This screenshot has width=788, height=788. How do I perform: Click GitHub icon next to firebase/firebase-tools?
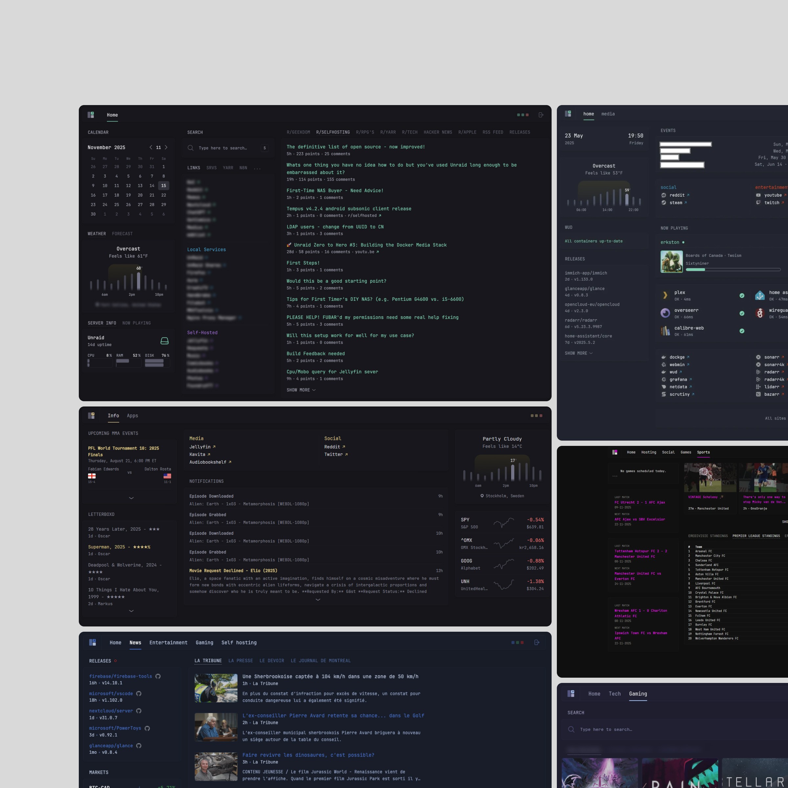158,676
